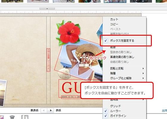The height and width of the screenshot is (119, 167).
Task: Click the 20XX.12.31 date text box
Action: pos(71,97)
